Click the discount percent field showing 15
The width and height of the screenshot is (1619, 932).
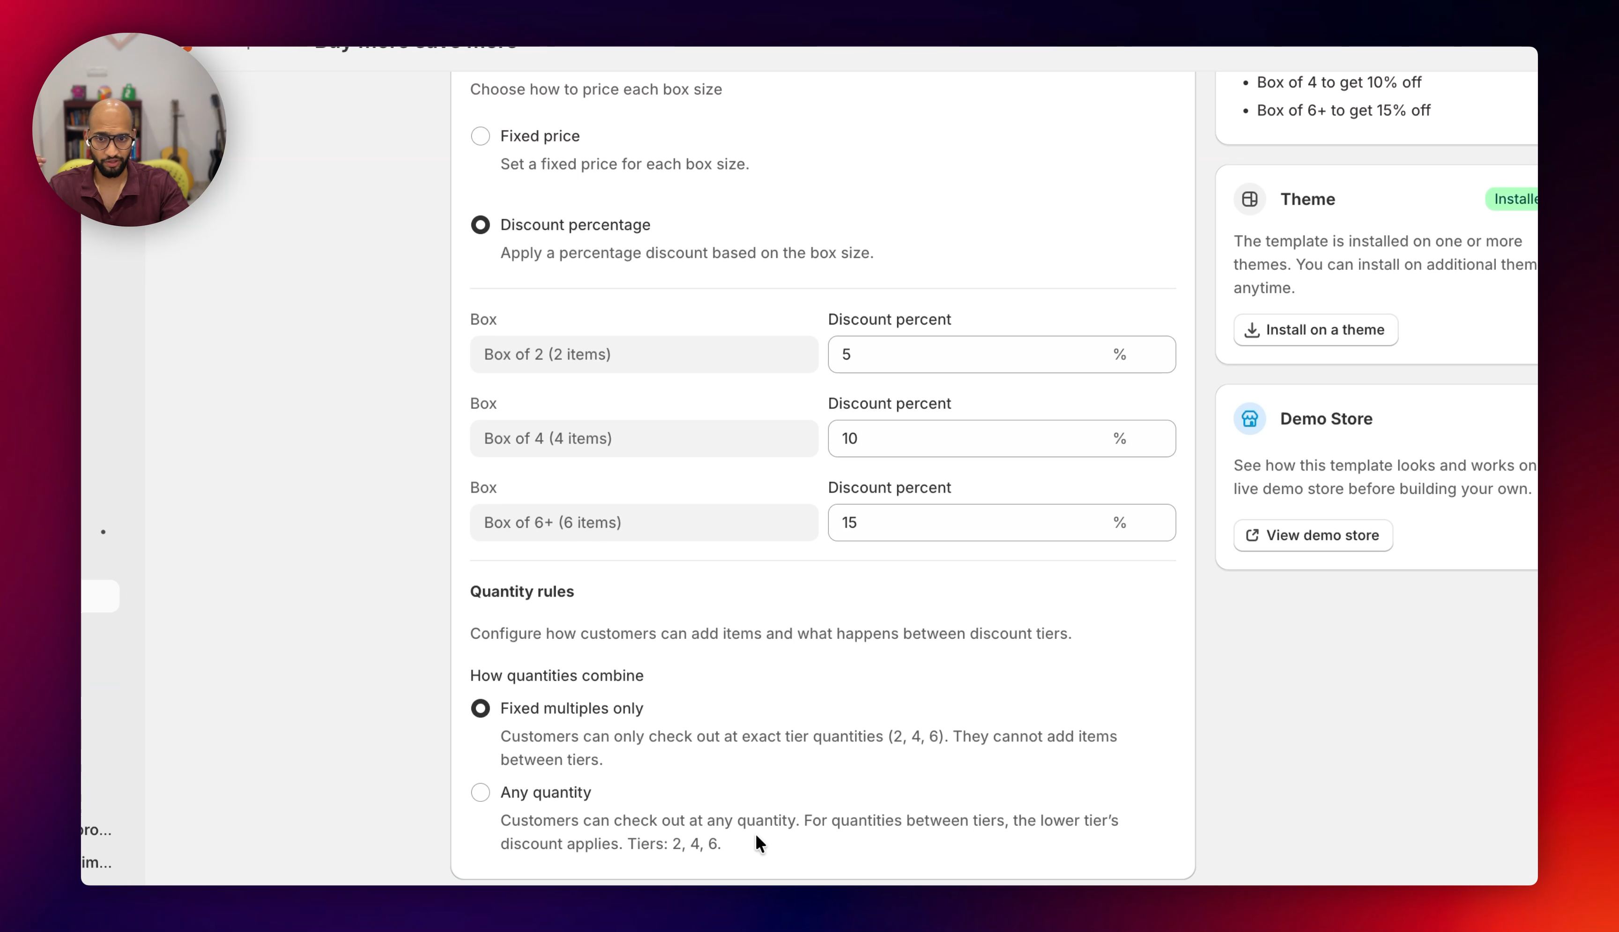click(x=1001, y=522)
